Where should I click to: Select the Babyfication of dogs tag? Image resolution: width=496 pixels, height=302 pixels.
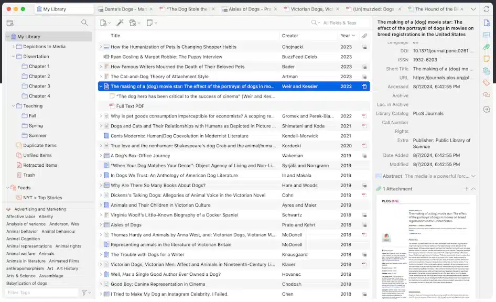click(27, 283)
